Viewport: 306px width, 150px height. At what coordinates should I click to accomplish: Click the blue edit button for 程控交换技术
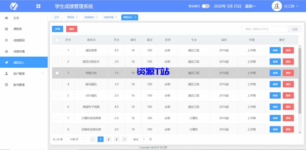point(275,61)
